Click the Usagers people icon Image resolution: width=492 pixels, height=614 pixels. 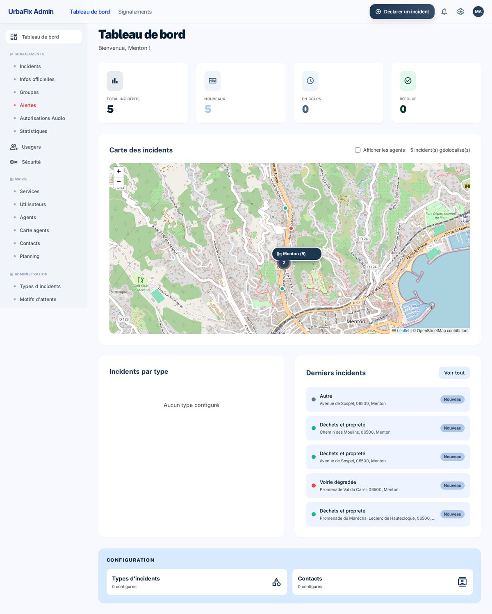click(x=14, y=147)
